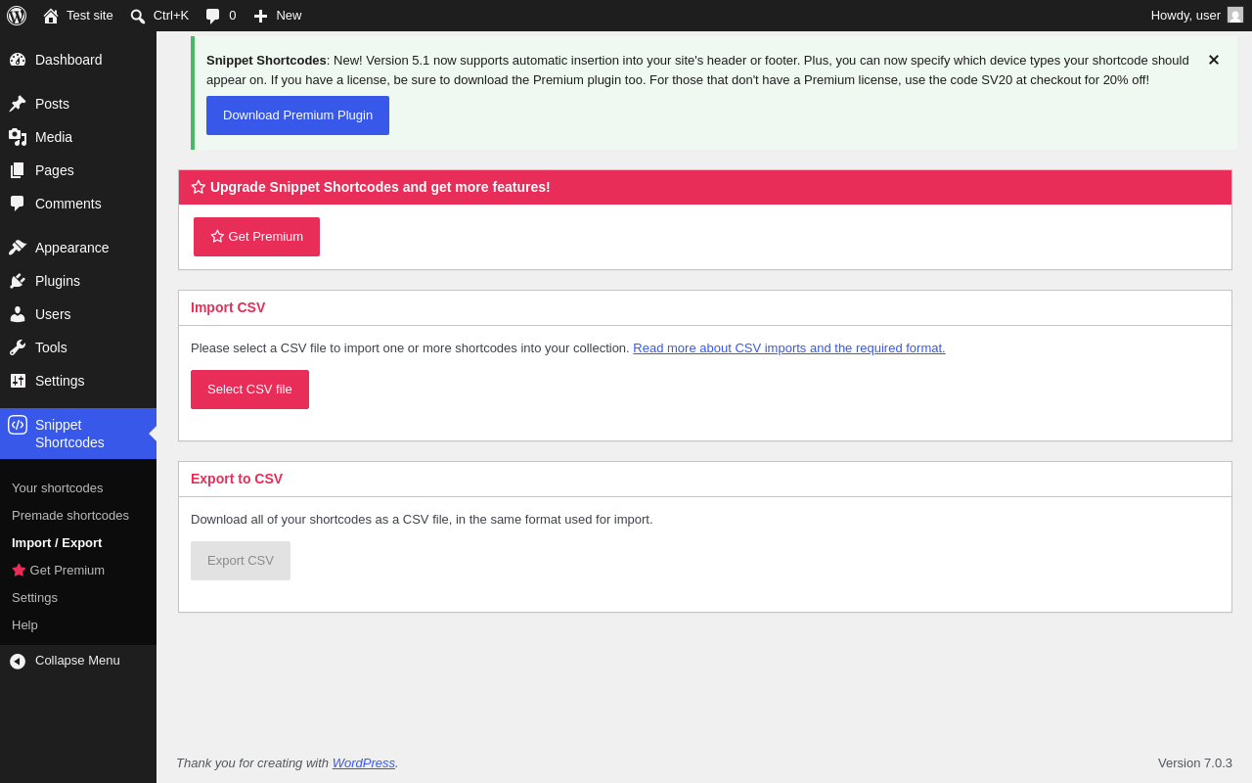This screenshot has width=1252, height=783.
Task: Open the Settings main menu item
Action: [78, 381]
